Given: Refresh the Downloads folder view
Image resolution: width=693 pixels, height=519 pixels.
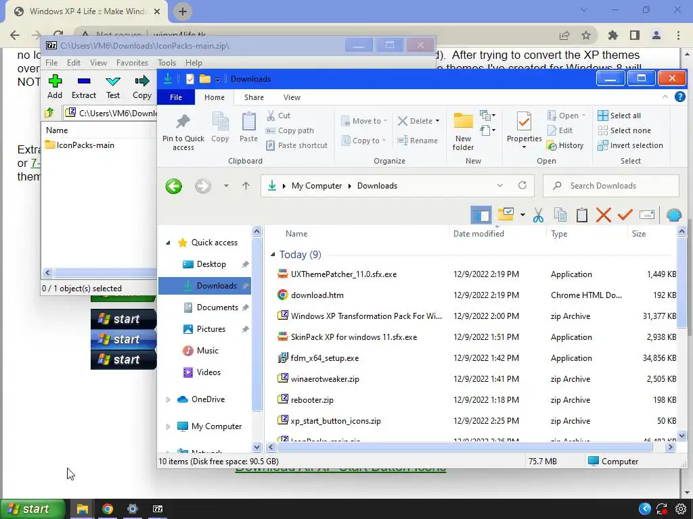Looking at the screenshot, I should 522,185.
